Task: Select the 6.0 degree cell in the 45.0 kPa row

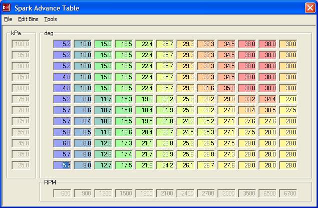Action: [x=63, y=143]
